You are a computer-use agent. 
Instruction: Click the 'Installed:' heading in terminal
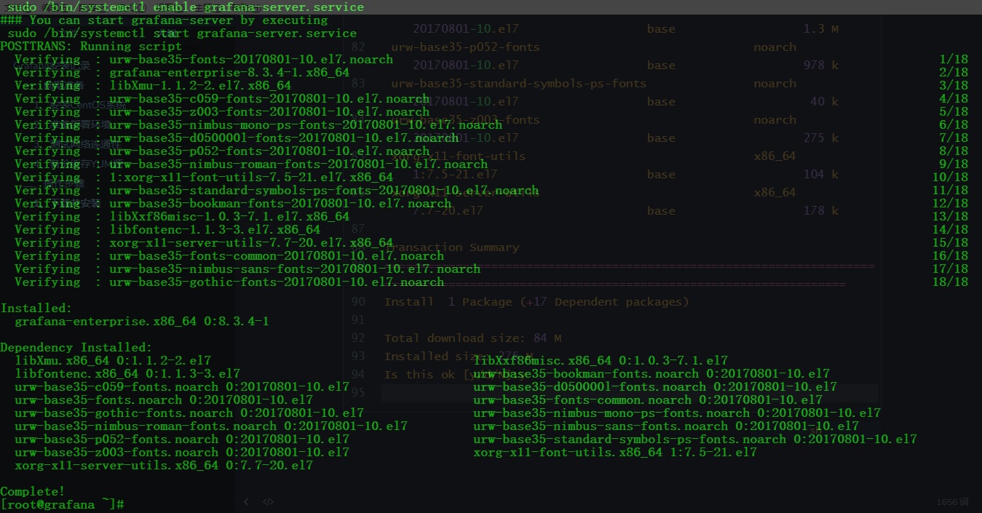point(36,308)
